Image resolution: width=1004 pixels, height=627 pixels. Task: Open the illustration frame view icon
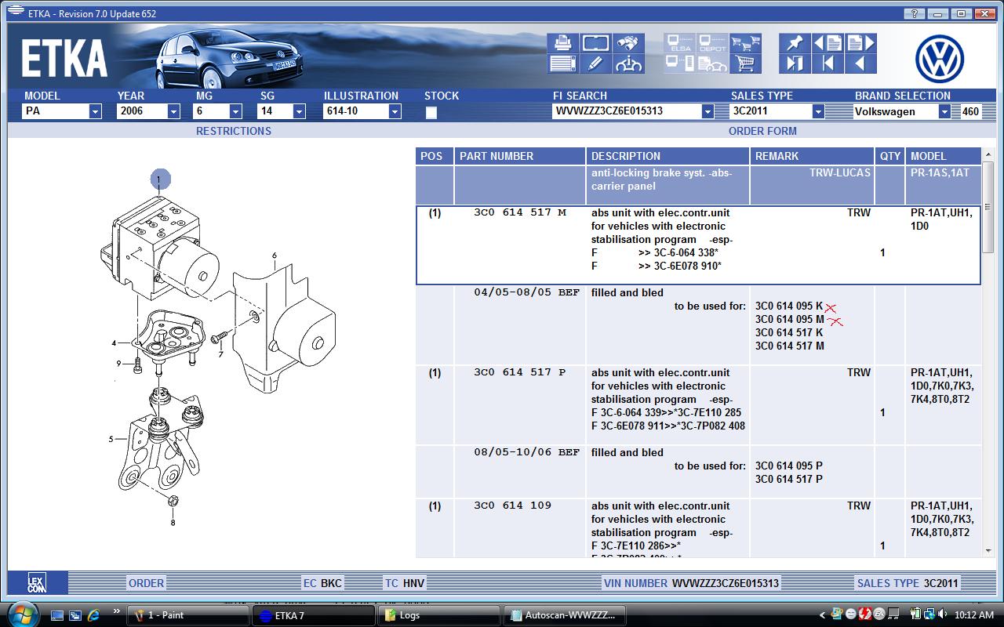(x=595, y=43)
